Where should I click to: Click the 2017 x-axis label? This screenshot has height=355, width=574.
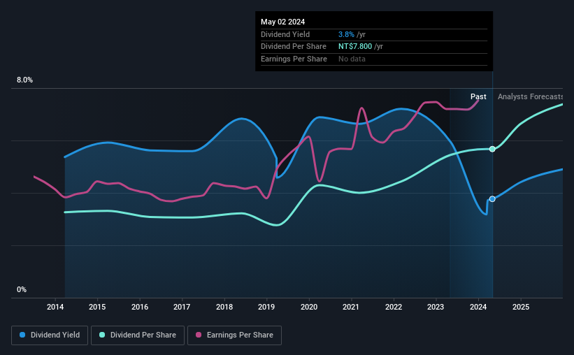pos(182,307)
